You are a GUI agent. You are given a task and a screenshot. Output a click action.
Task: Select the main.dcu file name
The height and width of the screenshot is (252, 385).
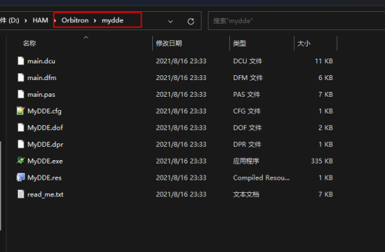(x=41, y=61)
